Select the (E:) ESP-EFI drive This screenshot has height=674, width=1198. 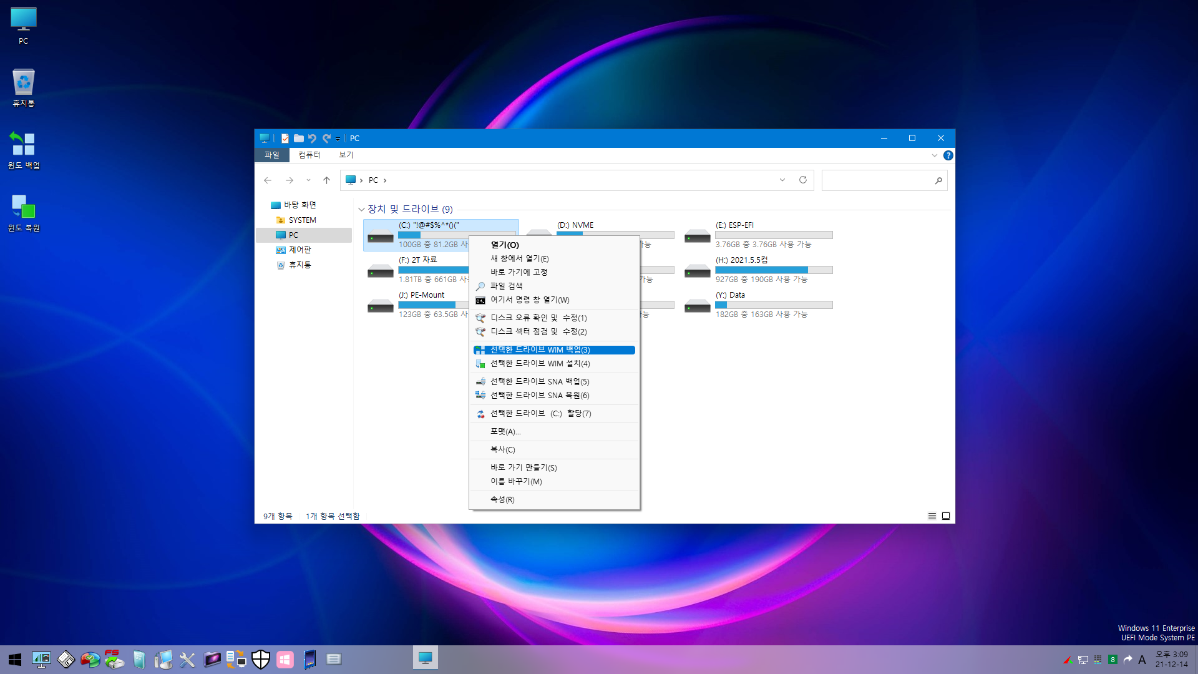[x=759, y=235]
